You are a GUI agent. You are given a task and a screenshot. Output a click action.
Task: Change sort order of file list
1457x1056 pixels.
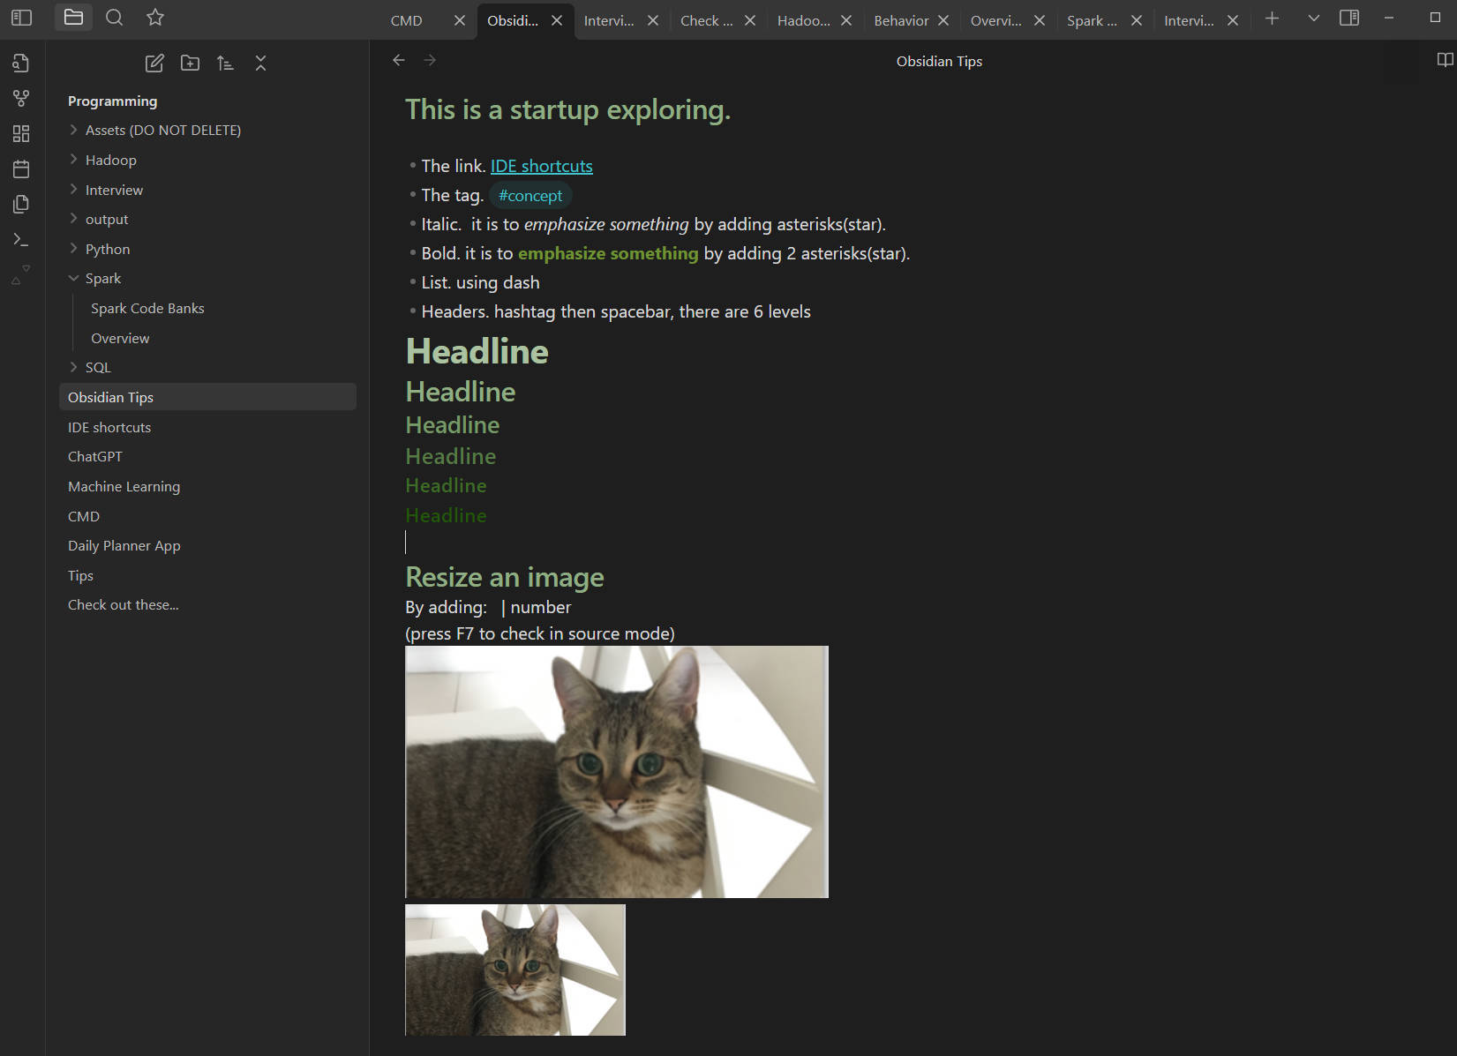[225, 64]
